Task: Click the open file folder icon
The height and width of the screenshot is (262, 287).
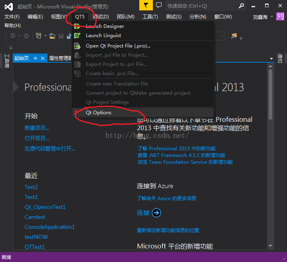Action: tap(52, 36)
